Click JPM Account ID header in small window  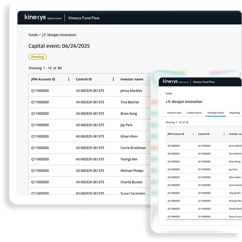tap(175, 134)
